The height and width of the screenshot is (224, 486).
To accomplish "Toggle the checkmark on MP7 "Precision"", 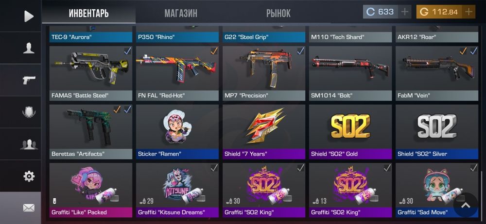I will (301, 51).
